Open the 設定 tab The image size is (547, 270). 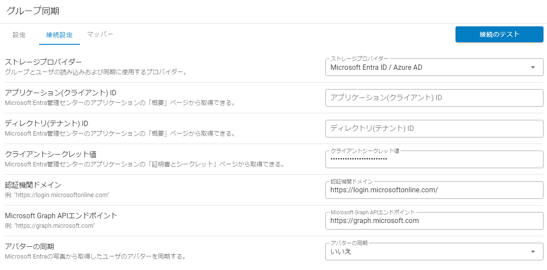tap(19, 35)
